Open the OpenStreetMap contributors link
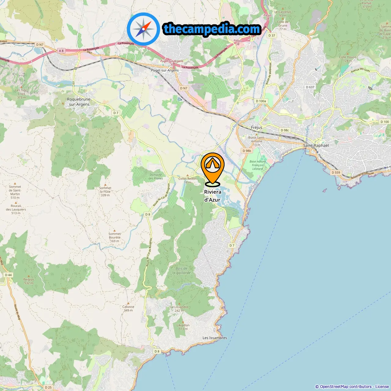This screenshot has height=391, width=391. (346, 386)
